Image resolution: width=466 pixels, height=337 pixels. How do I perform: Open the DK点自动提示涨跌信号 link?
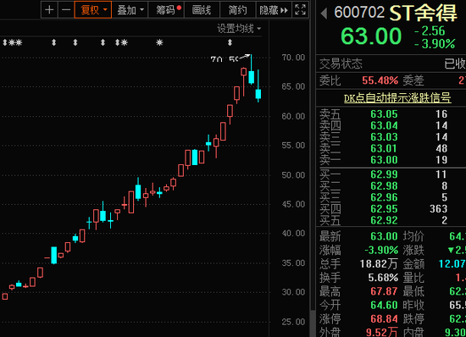point(397,98)
